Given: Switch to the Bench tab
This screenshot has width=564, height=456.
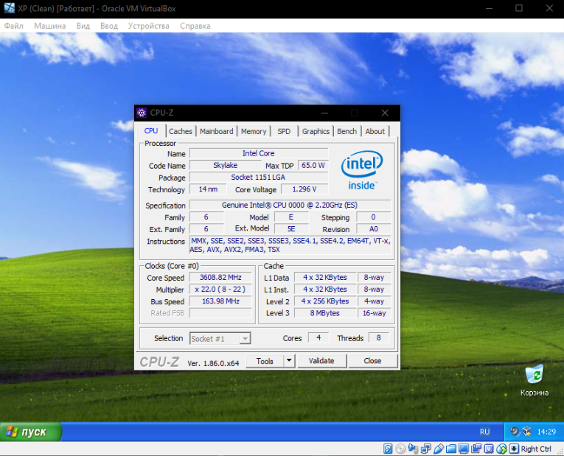Looking at the screenshot, I should coord(347,132).
